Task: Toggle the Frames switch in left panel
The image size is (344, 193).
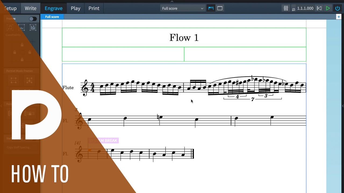Action: [33, 19]
